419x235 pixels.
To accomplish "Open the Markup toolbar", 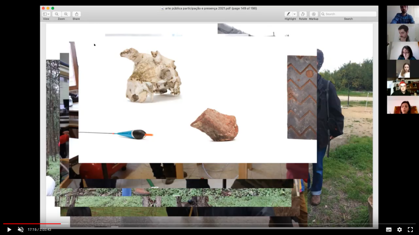I will tap(314, 14).
